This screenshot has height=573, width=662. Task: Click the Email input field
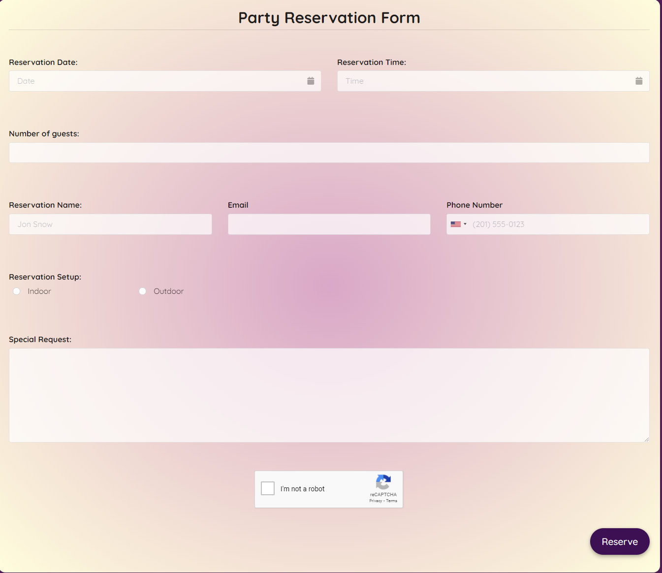pyautogui.click(x=329, y=224)
